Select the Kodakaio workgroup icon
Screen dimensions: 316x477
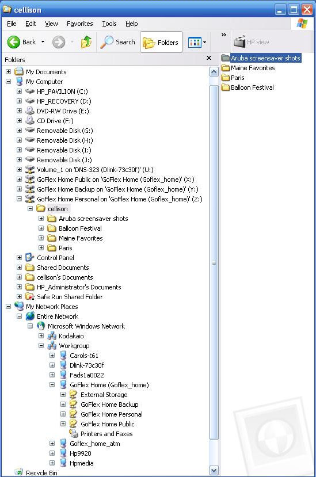(52, 336)
